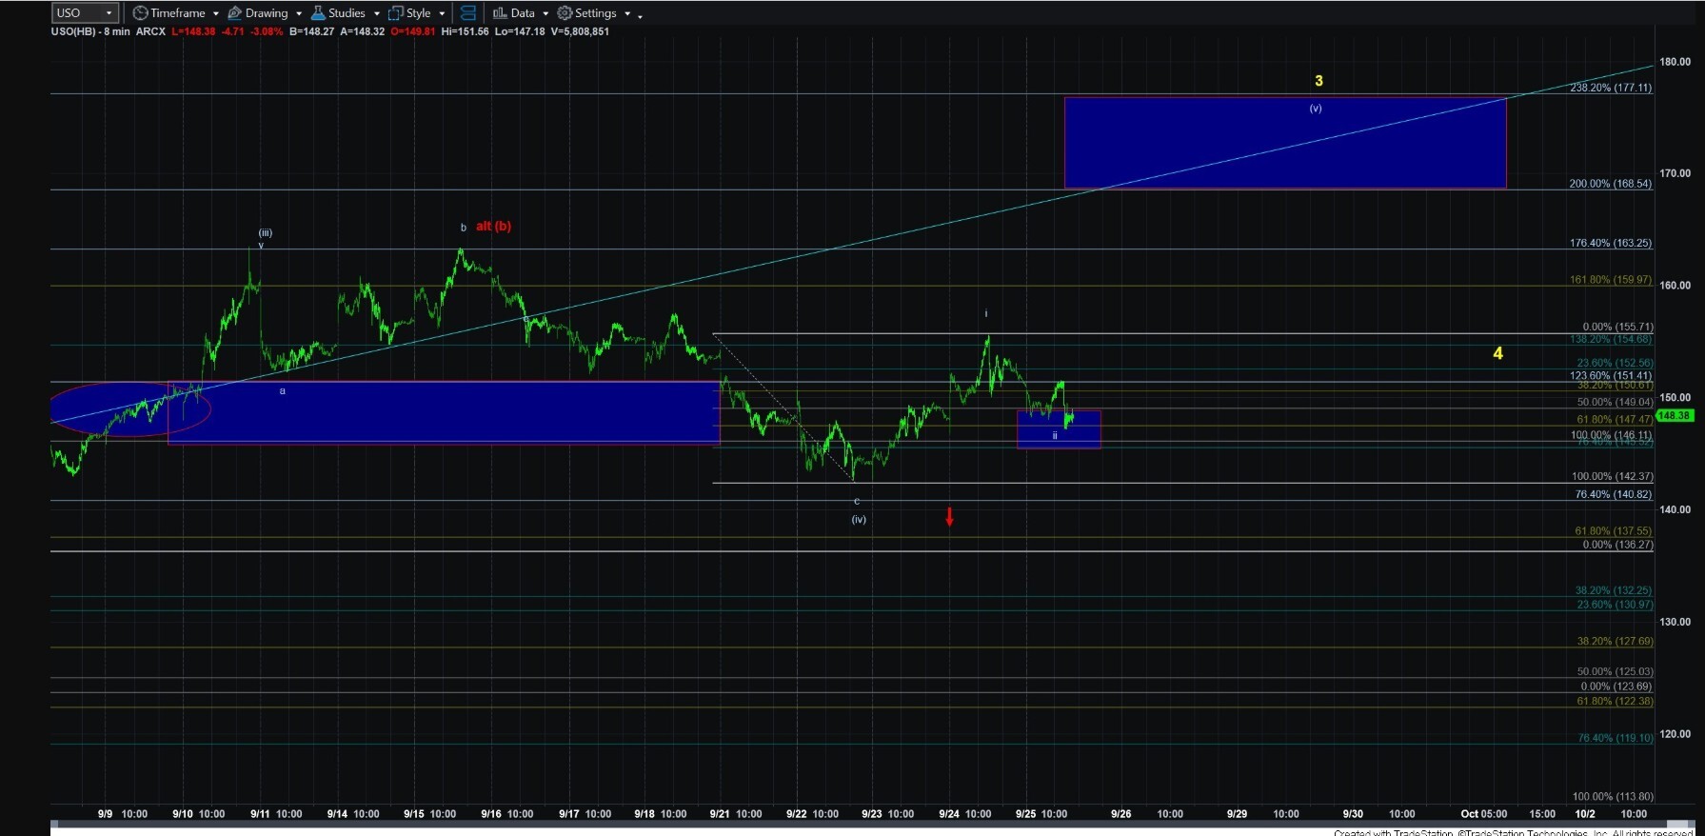Image resolution: width=1705 pixels, height=836 pixels.
Task: Click the yellow wave 4 label
Action: click(1497, 353)
